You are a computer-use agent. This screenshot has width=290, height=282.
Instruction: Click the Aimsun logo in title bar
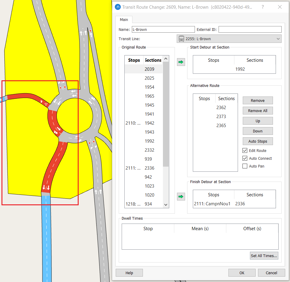pos(118,7)
